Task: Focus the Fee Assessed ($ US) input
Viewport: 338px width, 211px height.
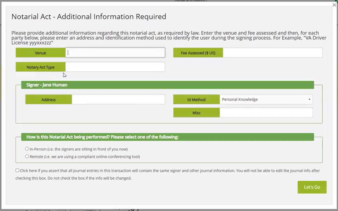Action: pyautogui.click(x=272, y=53)
